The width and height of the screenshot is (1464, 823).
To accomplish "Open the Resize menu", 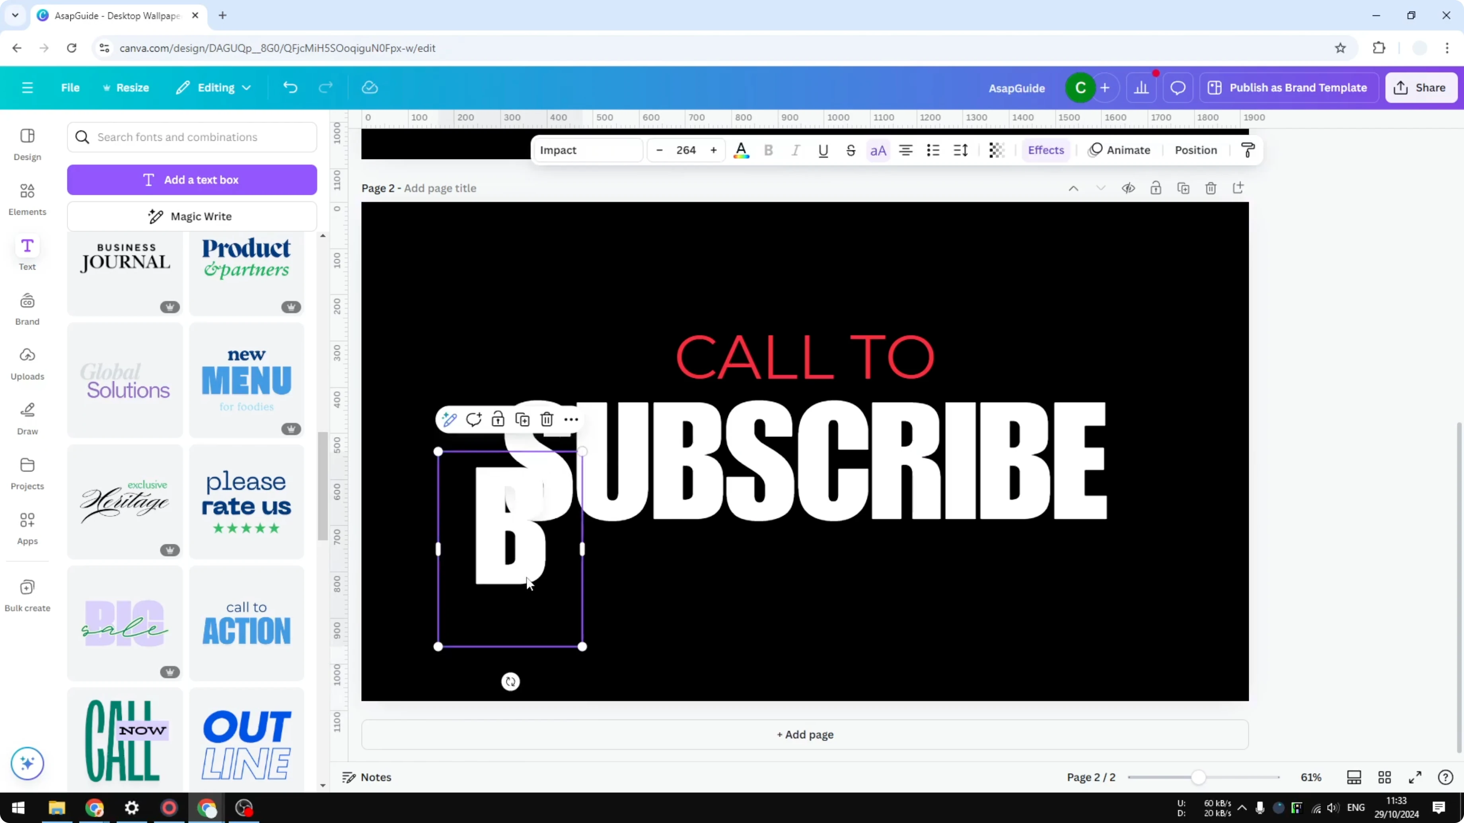I will 126,87.
